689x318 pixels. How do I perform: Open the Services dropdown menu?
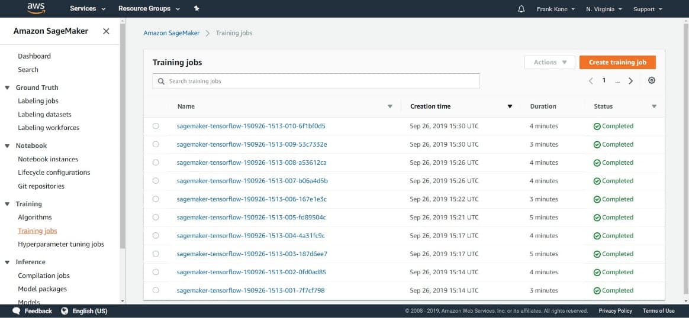(x=88, y=9)
